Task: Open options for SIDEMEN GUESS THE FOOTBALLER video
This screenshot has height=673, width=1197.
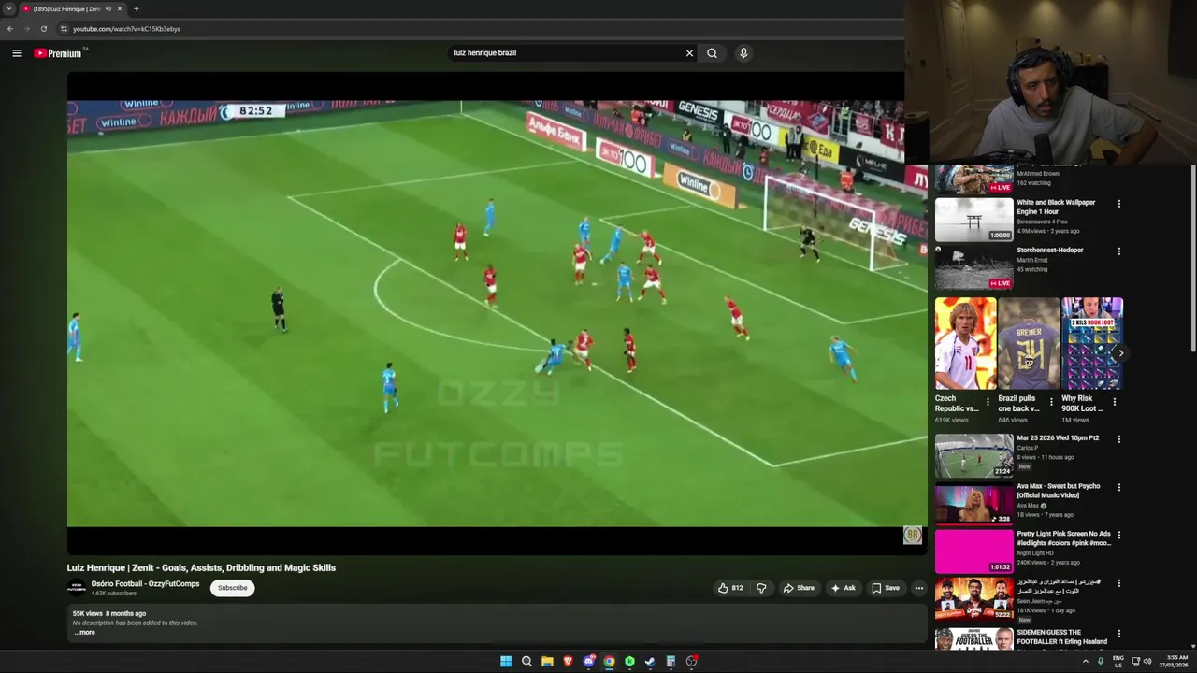Action: tap(1118, 634)
